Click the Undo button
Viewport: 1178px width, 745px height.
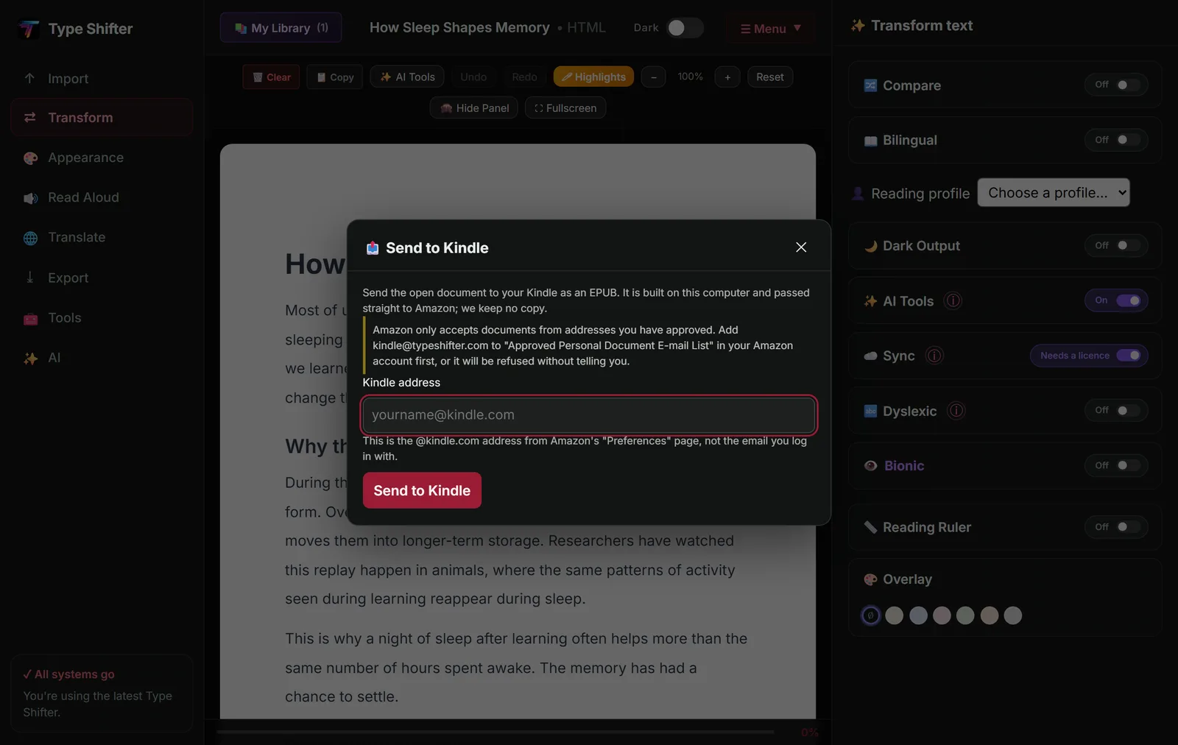tap(473, 77)
